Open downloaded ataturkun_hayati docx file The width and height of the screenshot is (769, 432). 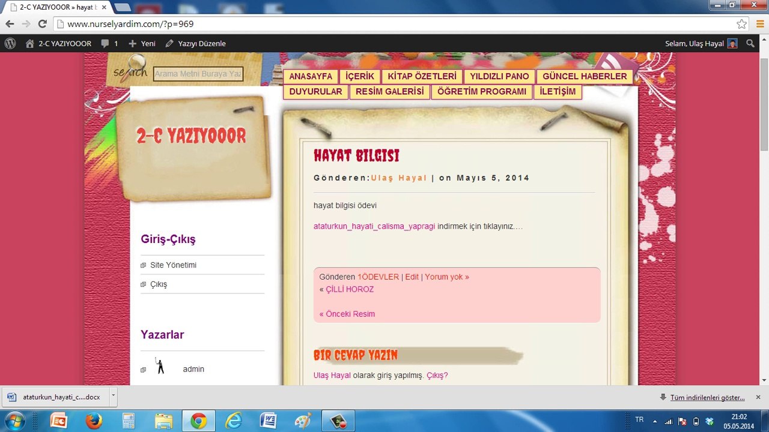click(x=55, y=397)
